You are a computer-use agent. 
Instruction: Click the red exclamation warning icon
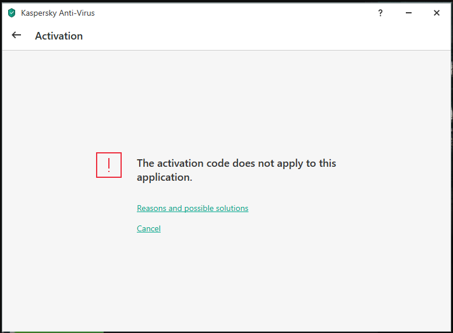point(109,165)
